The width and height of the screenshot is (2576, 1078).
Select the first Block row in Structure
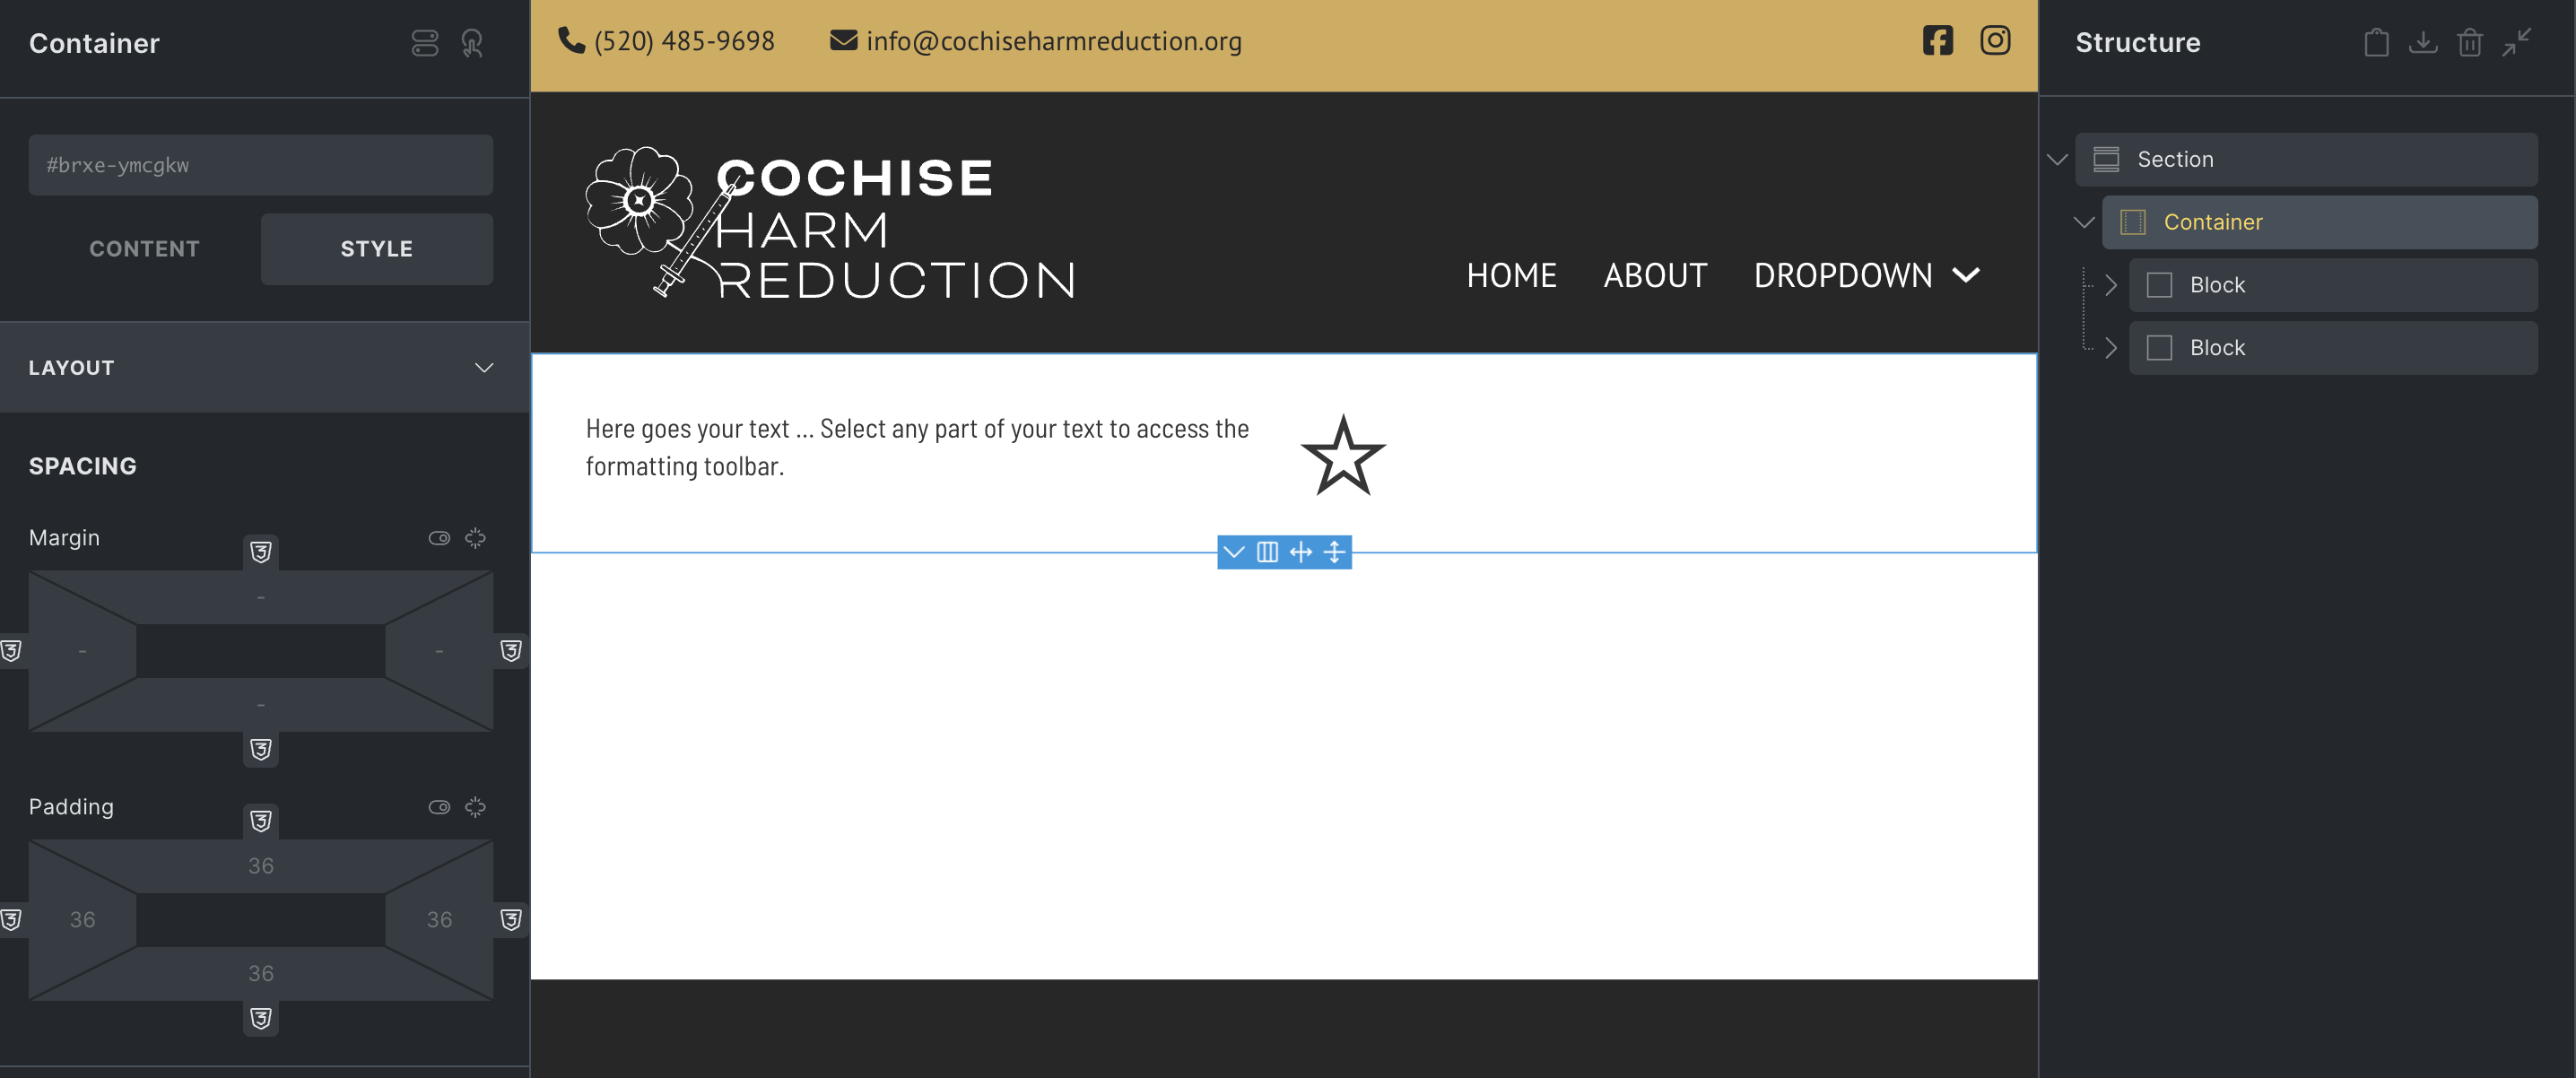pyautogui.click(x=2333, y=285)
